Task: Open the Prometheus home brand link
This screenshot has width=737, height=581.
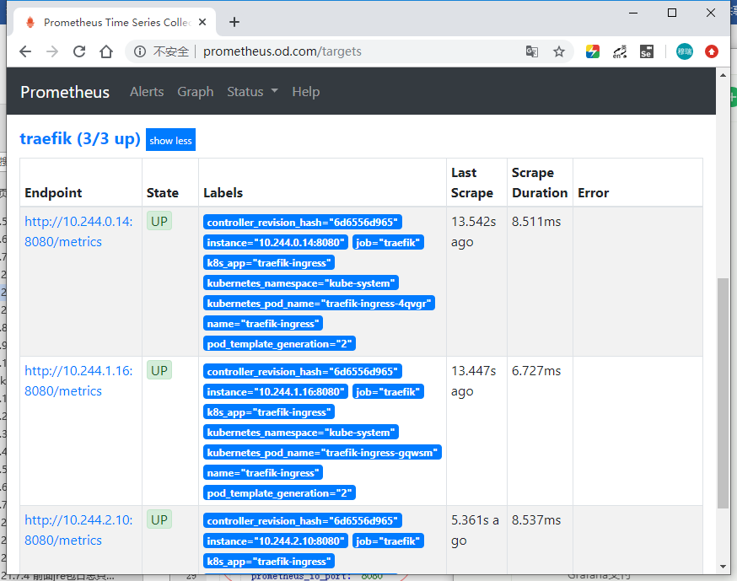Action: click(65, 92)
